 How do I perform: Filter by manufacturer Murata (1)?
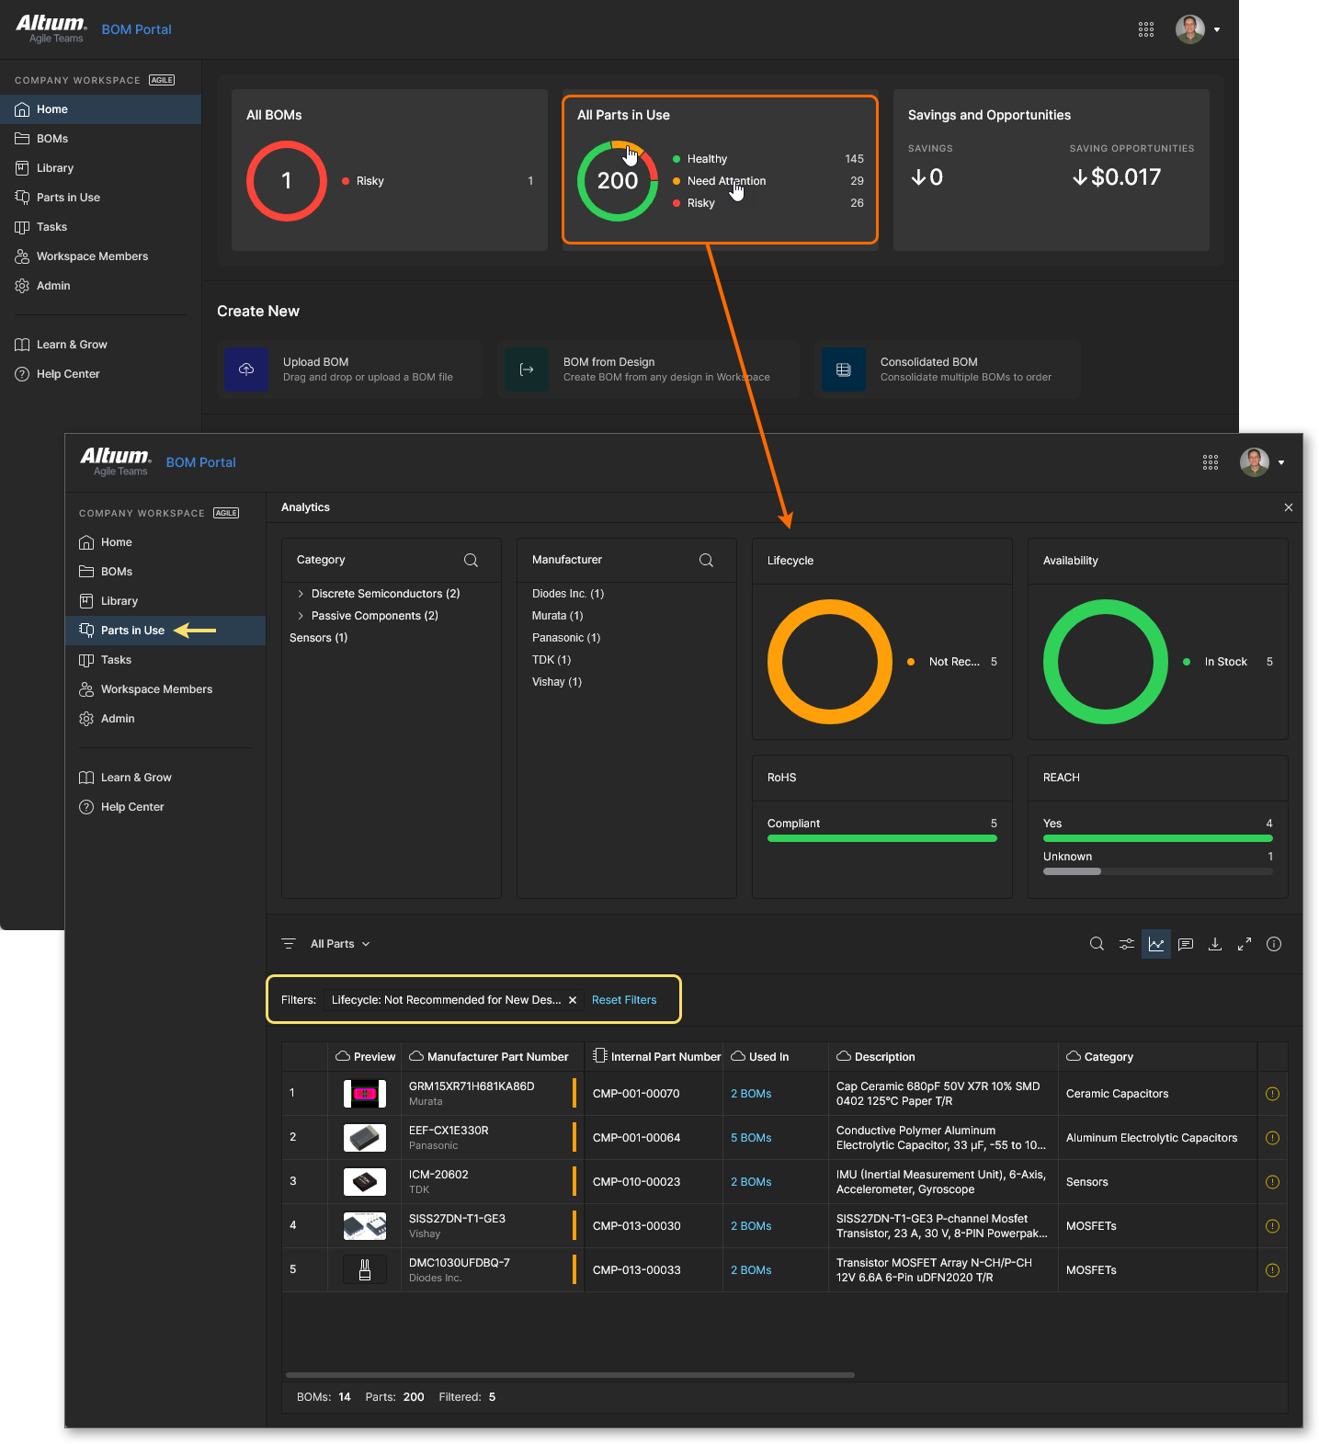click(557, 616)
